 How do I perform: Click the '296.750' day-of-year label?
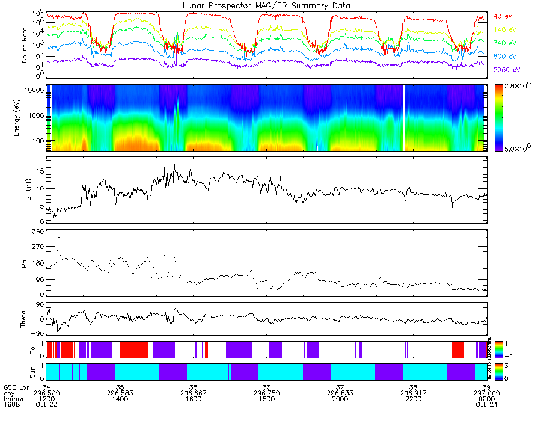pos(267,393)
